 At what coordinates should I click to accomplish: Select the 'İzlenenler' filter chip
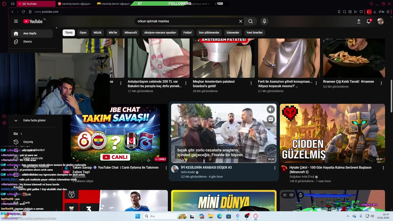(x=233, y=33)
